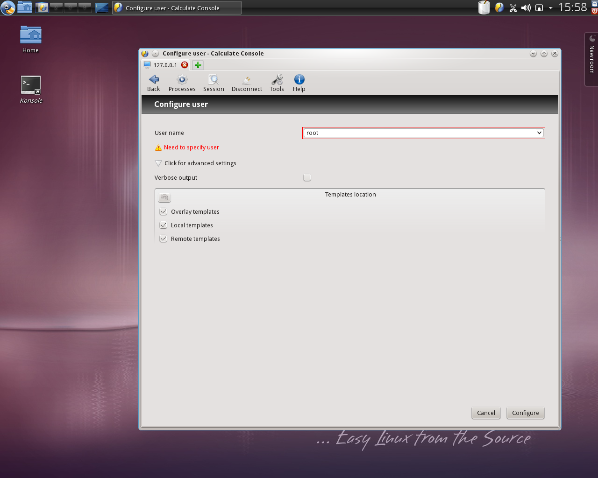The height and width of the screenshot is (478, 598).
Task: Click the trash icon in the panel
Action: 484,7
